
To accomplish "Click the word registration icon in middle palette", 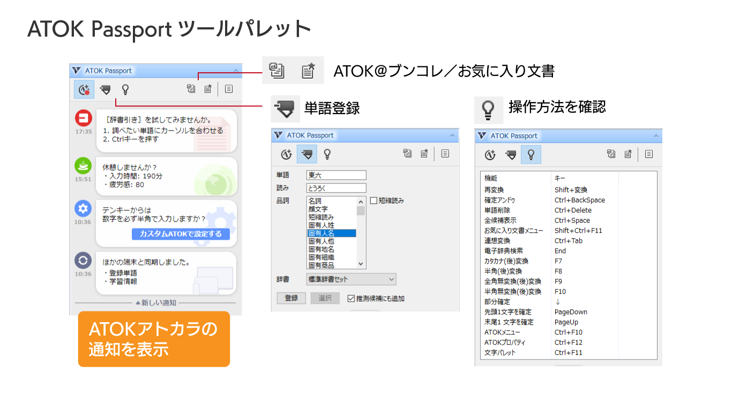I will click(307, 154).
